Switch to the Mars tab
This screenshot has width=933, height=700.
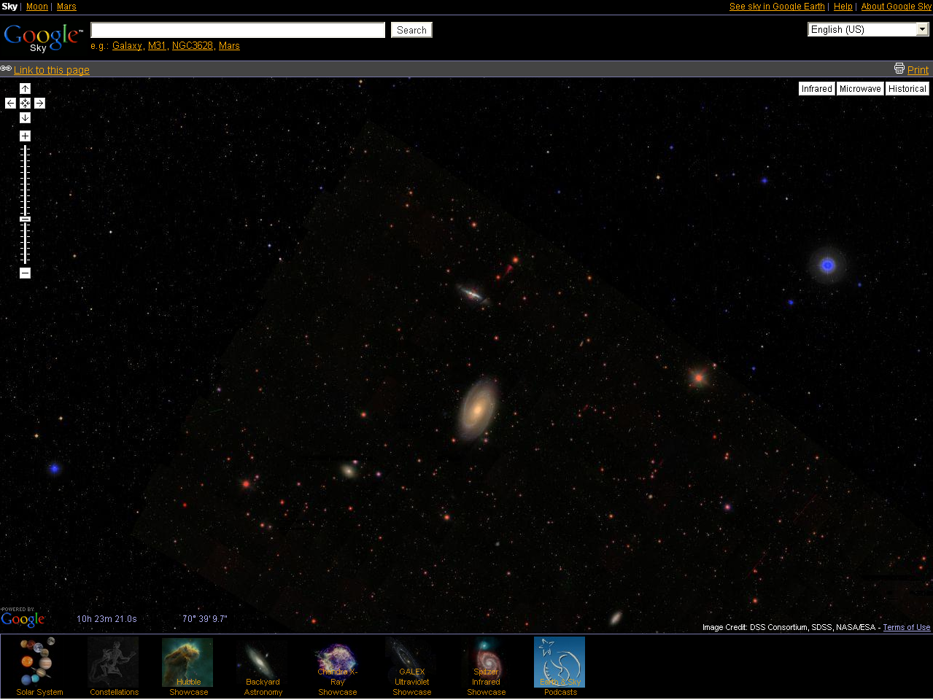click(x=66, y=7)
